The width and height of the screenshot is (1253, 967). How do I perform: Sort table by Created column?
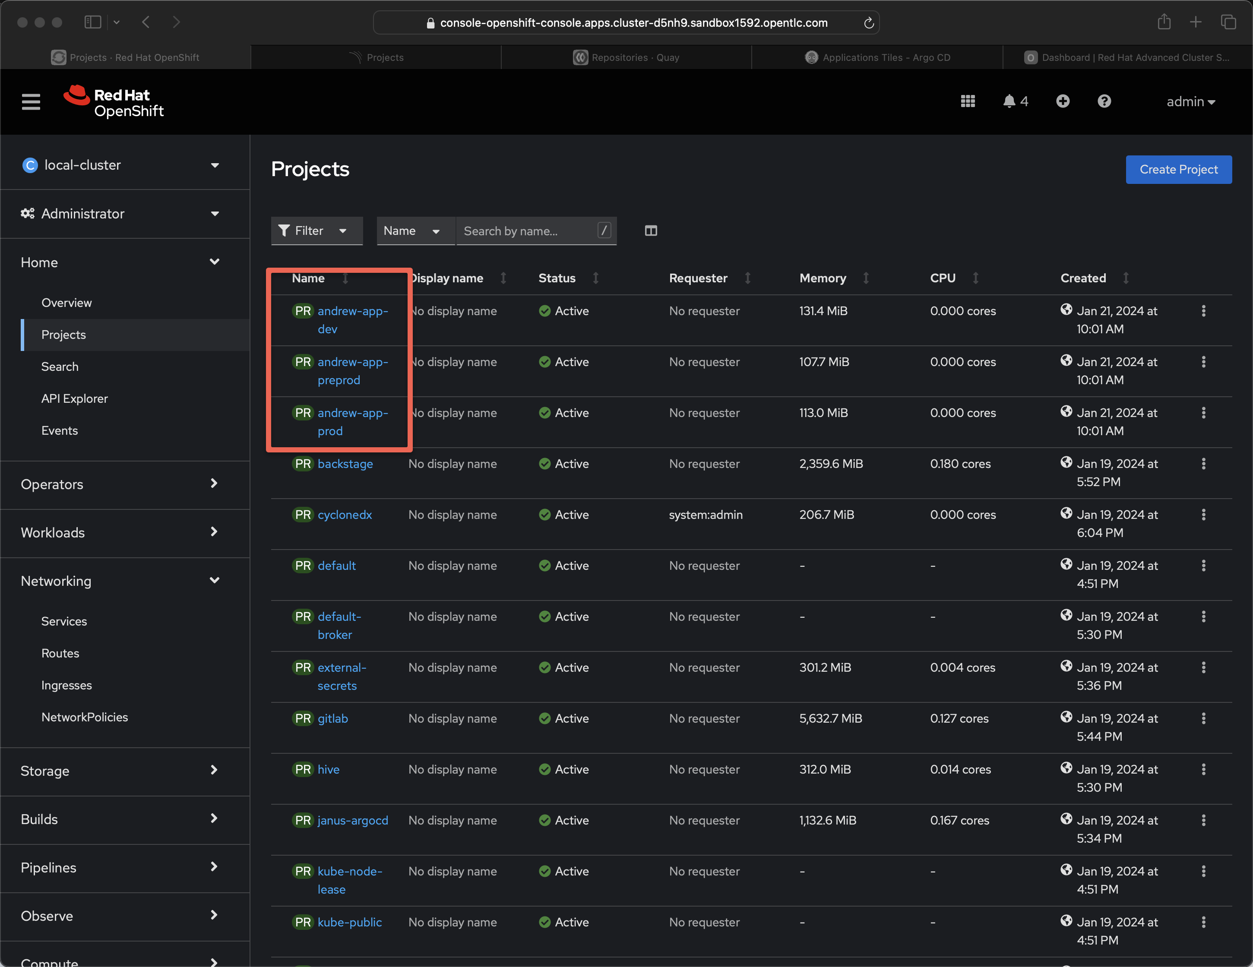[1082, 278]
